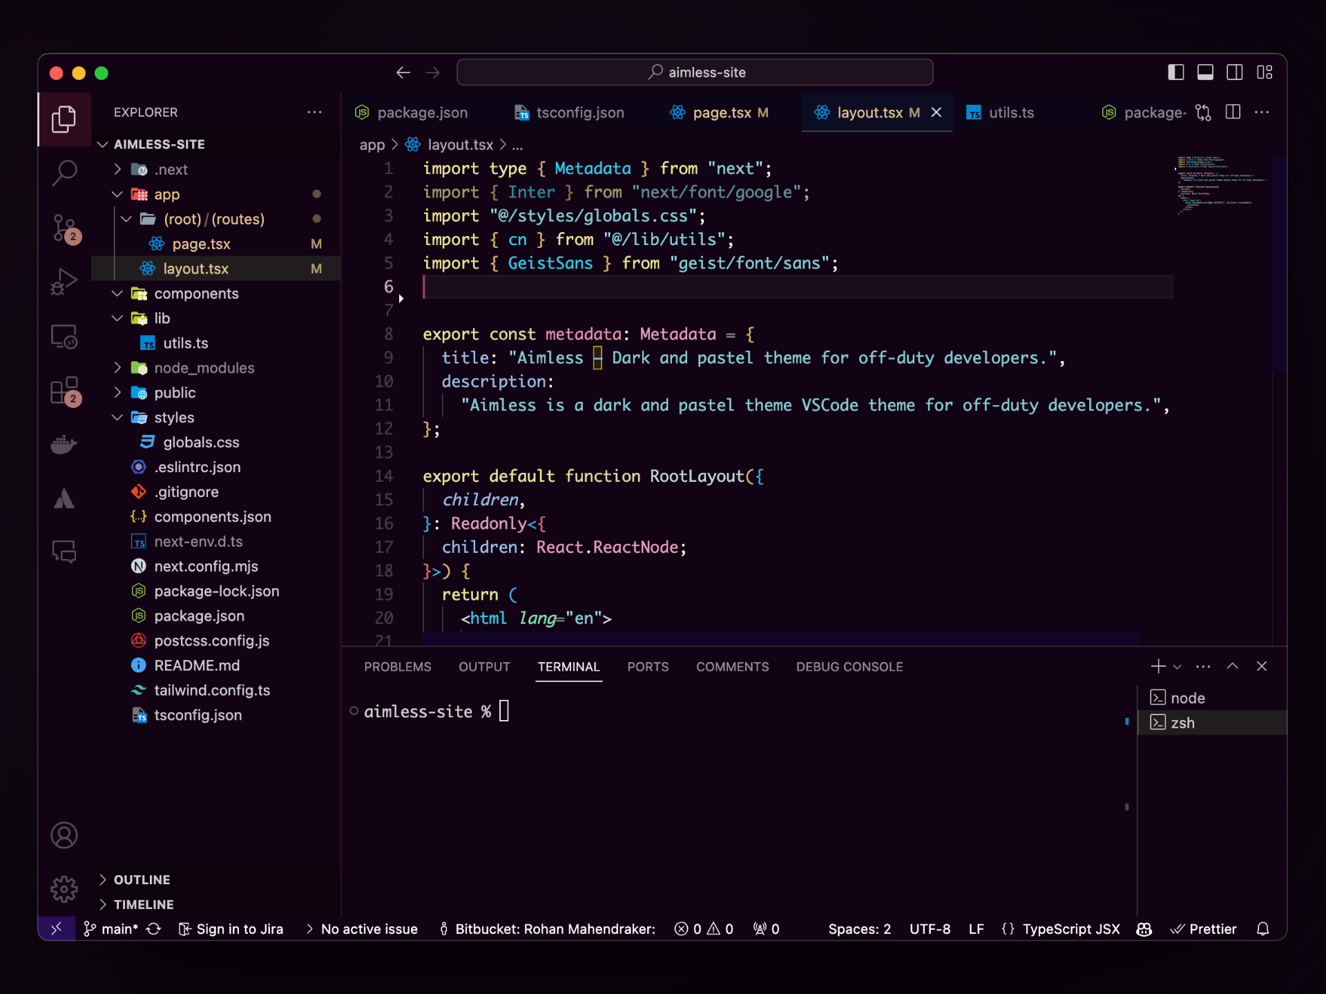This screenshot has height=994, width=1326.
Task: Open the comments/chat view in activity bar
Action: (x=64, y=552)
